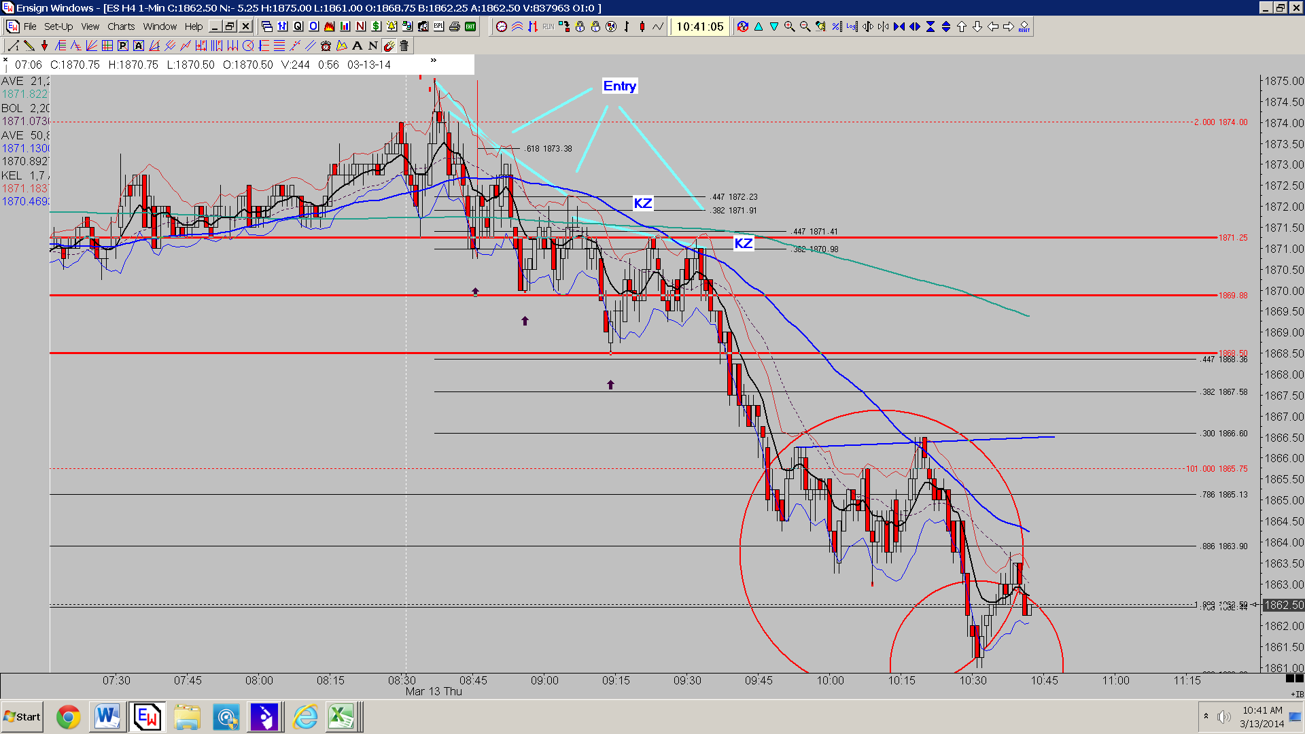Image resolution: width=1305 pixels, height=734 pixels.
Task: Select the alarm clock alert tool
Action: coord(326,46)
